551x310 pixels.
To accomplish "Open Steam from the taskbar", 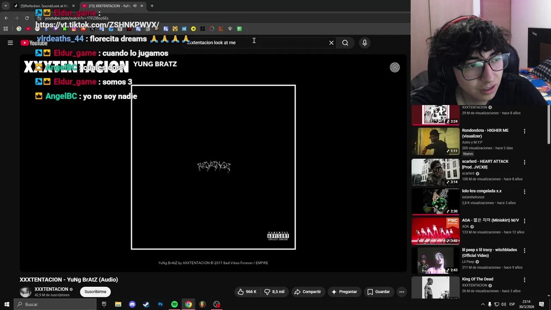I will [146, 304].
